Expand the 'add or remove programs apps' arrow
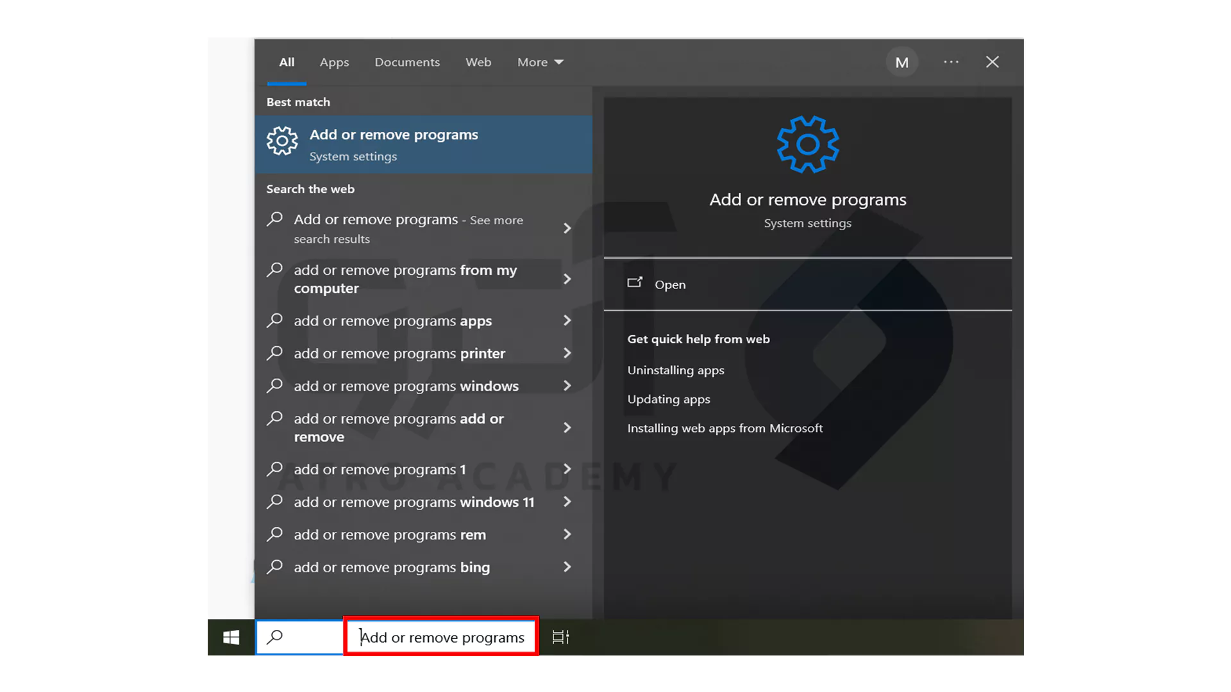The image size is (1231, 692). pos(567,320)
